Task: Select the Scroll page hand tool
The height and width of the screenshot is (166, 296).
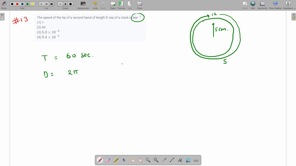Action: (140, 160)
